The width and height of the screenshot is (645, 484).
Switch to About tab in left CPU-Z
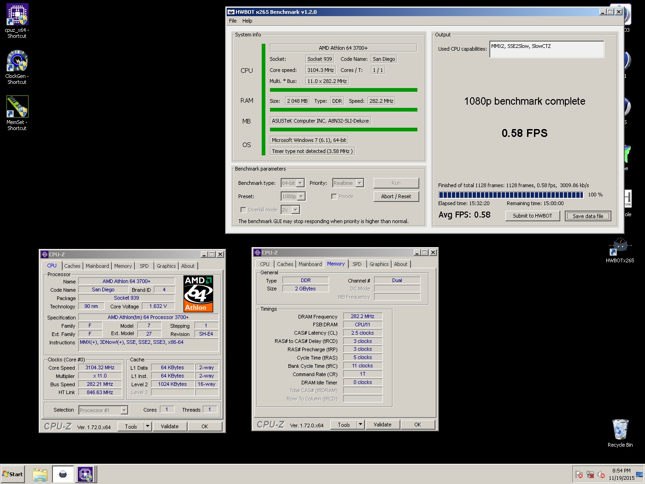click(188, 266)
